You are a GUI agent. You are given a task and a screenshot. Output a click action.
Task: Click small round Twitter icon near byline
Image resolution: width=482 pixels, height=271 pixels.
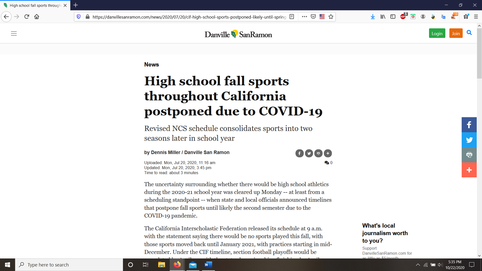click(309, 153)
